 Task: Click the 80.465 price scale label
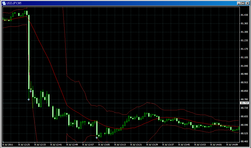click(244, 142)
